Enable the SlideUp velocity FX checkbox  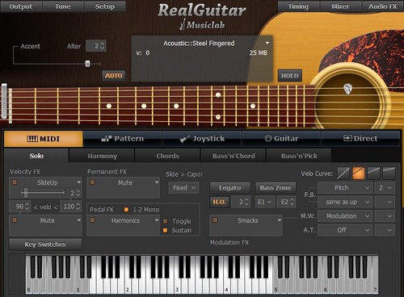15,182
